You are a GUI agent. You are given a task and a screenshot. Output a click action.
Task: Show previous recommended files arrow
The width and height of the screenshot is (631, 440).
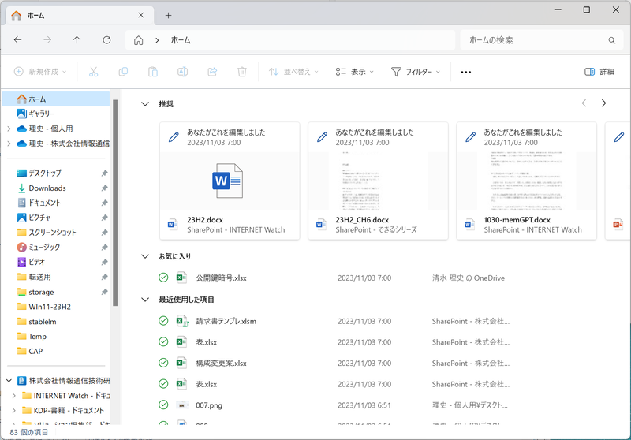tap(584, 103)
